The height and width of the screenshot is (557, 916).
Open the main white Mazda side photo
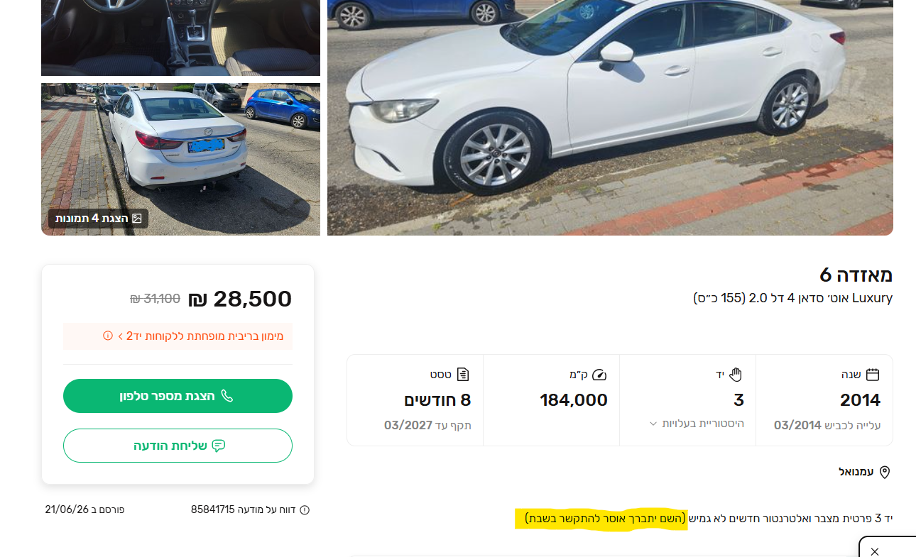click(610, 118)
